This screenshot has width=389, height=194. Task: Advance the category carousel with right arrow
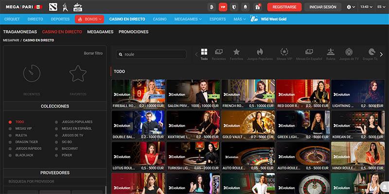pyautogui.click(x=381, y=54)
